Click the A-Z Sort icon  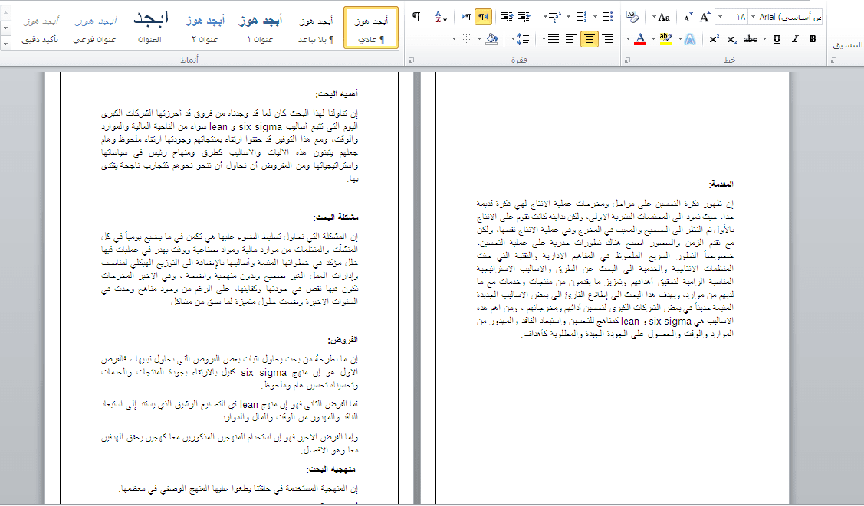442,17
